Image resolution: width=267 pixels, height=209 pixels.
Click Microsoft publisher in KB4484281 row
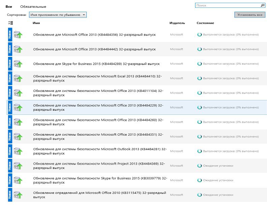pos(176,151)
